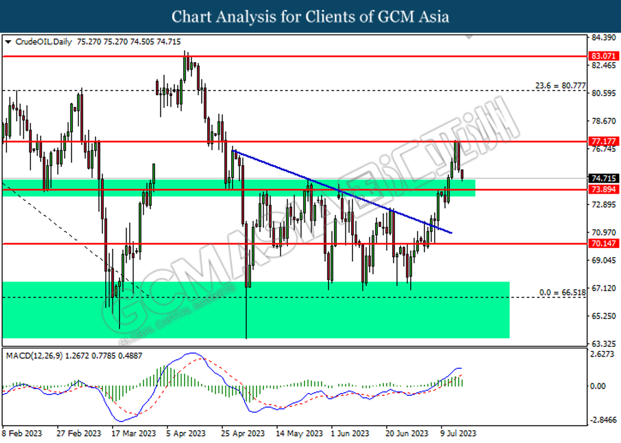Select the 70.147 red price label
The image size is (621, 443).
[x=604, y=244]
